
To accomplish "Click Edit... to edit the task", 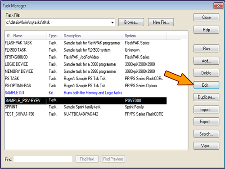I will pos(206,85).
